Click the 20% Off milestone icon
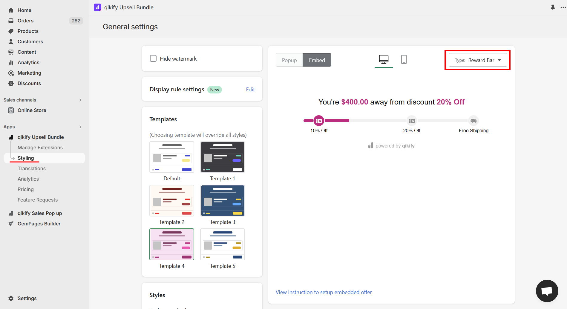 [412, 121]
